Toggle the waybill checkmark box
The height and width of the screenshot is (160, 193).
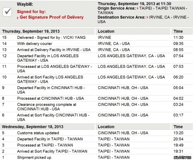coord(7,12)
